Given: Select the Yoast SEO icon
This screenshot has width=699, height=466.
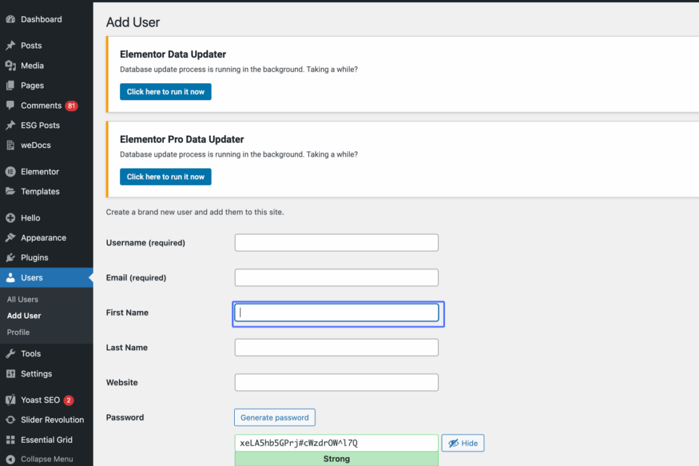Looking at the screenshot, I should coord(11,400).
